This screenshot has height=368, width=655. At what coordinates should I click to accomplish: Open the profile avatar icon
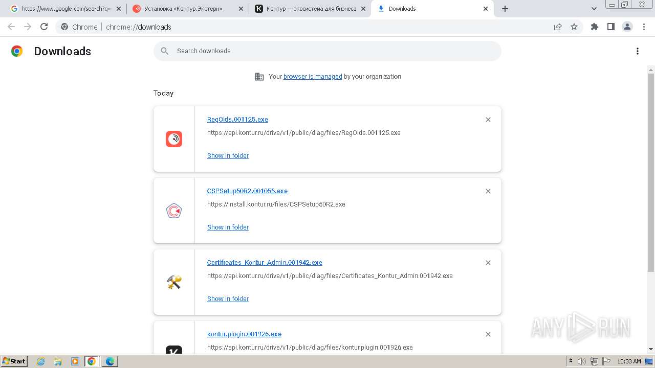click(627, 27)
